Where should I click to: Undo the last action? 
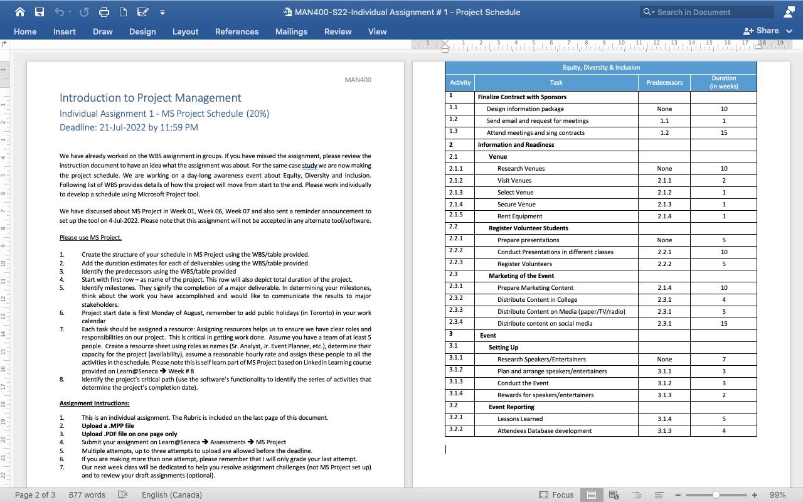click(59, 12)
